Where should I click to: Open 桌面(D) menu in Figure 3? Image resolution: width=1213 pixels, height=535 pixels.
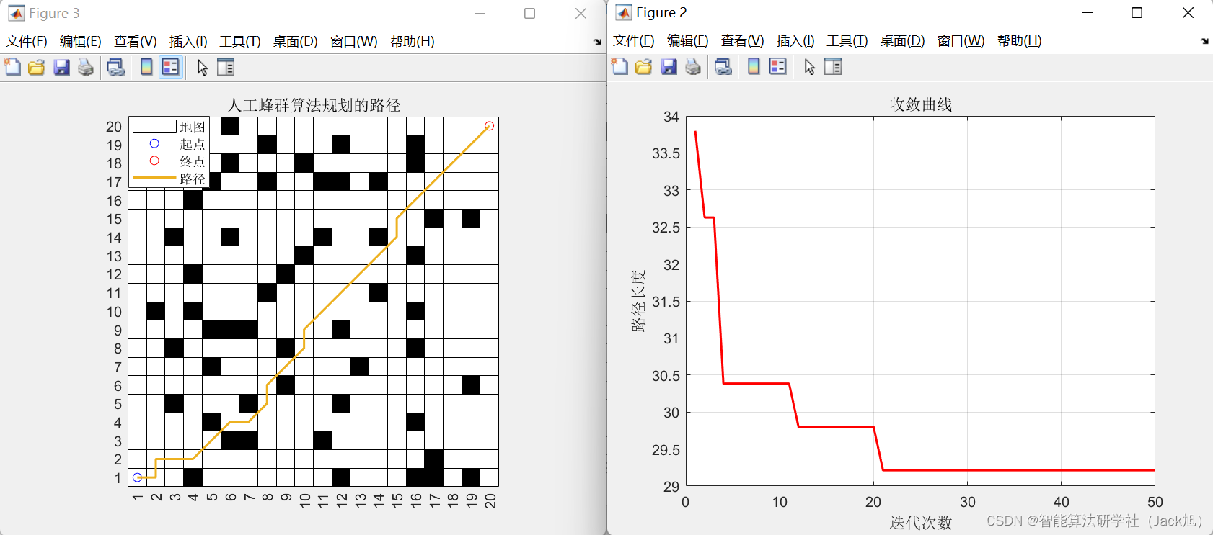[x=295, y=41]
